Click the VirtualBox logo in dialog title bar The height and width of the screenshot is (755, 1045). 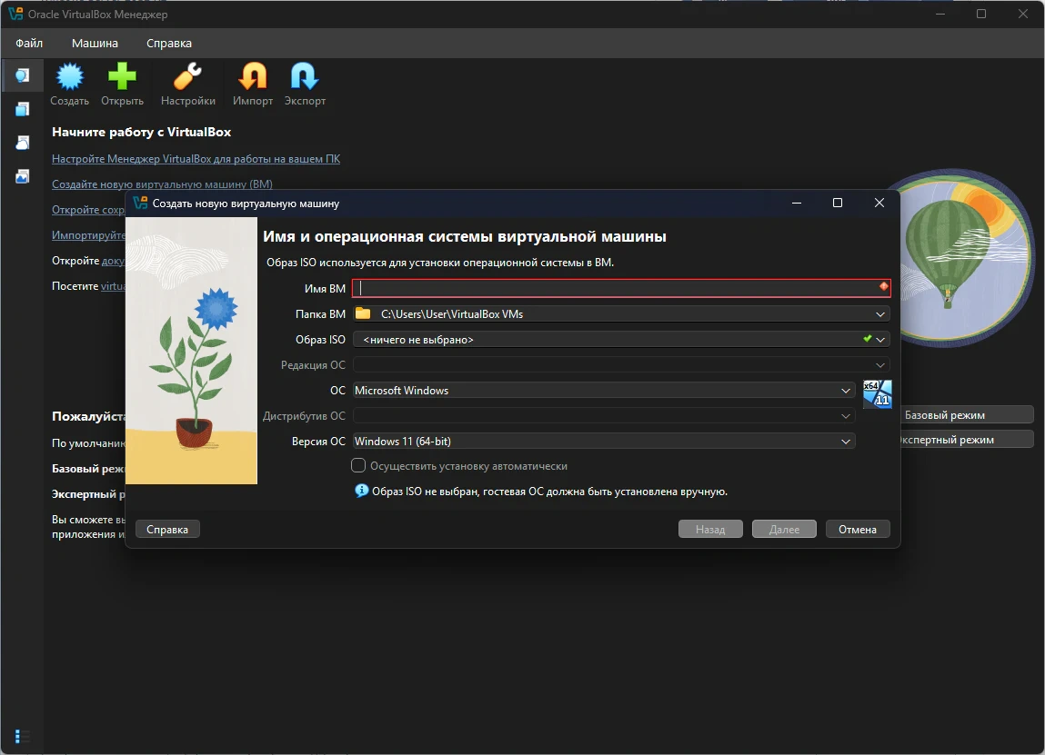coord(140,204)
